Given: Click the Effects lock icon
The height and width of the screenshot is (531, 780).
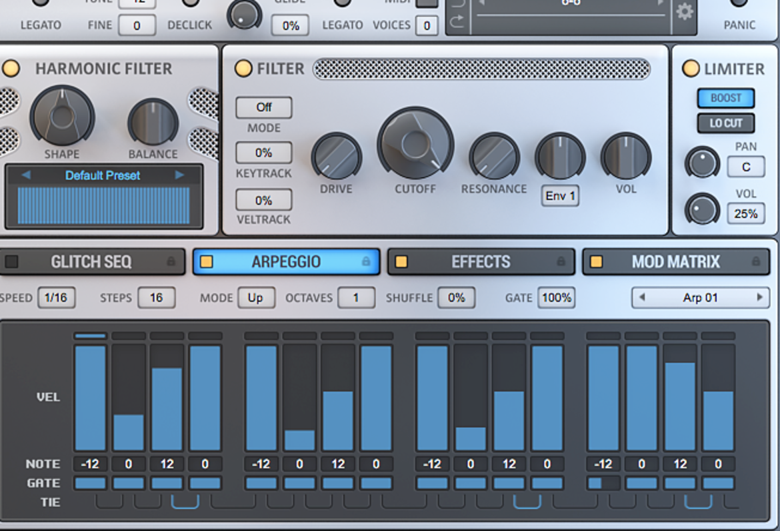Looking at the screenshot, I should [561, 261].
